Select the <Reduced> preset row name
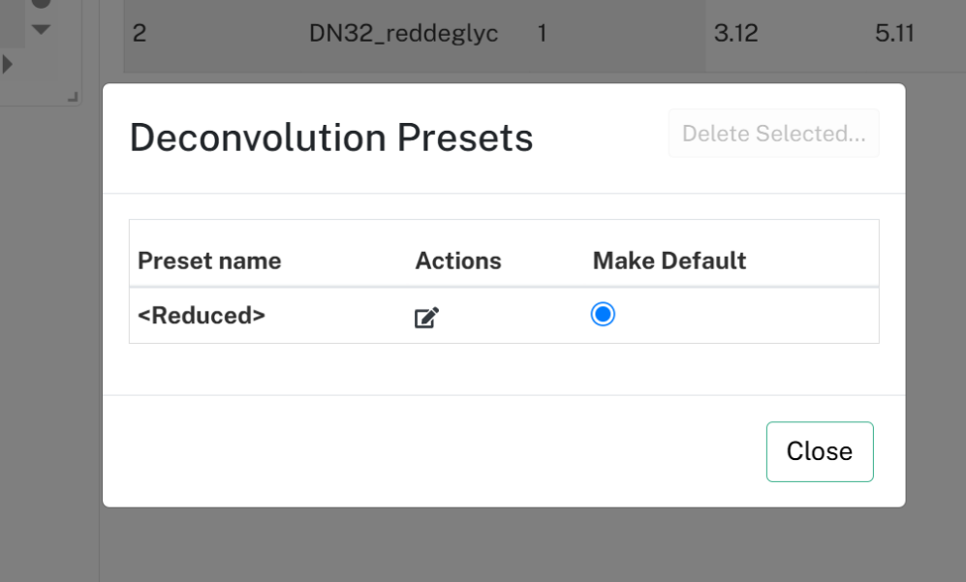The width and height of the screenshot is (966, 582). [202, 316]
